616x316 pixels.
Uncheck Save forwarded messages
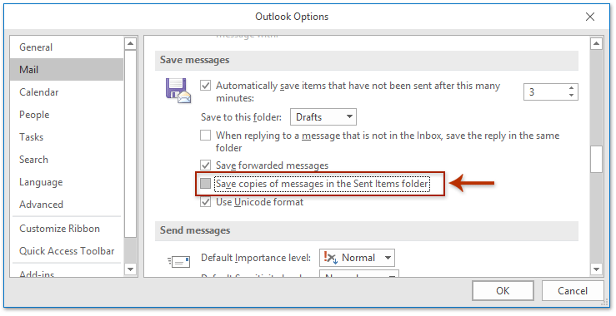[205, 165]
